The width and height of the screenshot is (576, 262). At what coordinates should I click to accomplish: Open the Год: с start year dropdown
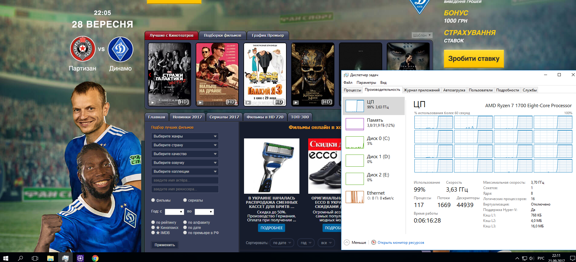coord(174,212)
